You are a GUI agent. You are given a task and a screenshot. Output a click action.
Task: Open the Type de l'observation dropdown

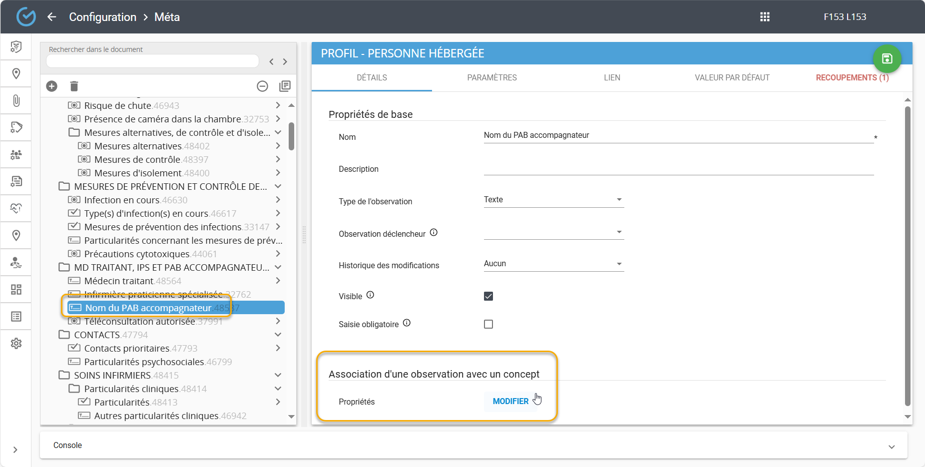tap(553, 200)
